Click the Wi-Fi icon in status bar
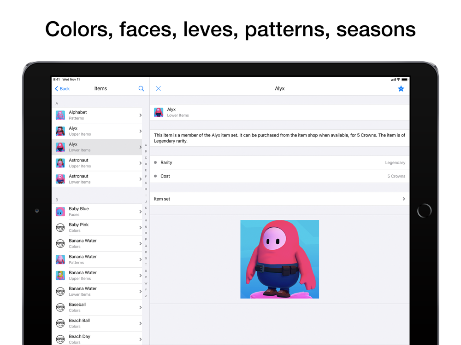This screenshot has height=345, width=461. click(398, 80)
